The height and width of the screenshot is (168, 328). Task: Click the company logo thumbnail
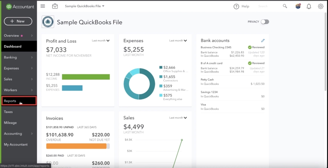click(x=48, y=22)
